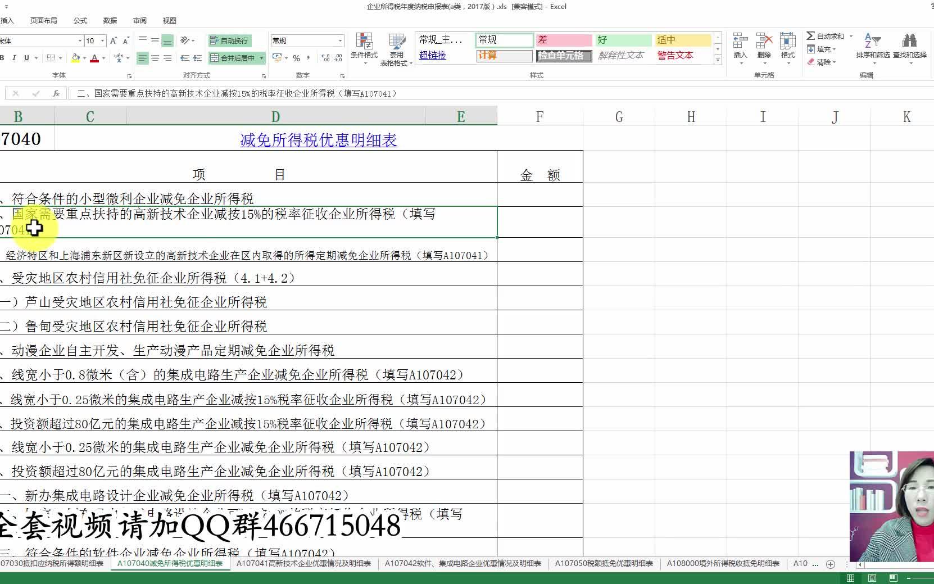Image resolution: width=934 pixels, height=584 pixels.
Task: Switch to the 数据 ribbon tab
Action: [110, 20]
